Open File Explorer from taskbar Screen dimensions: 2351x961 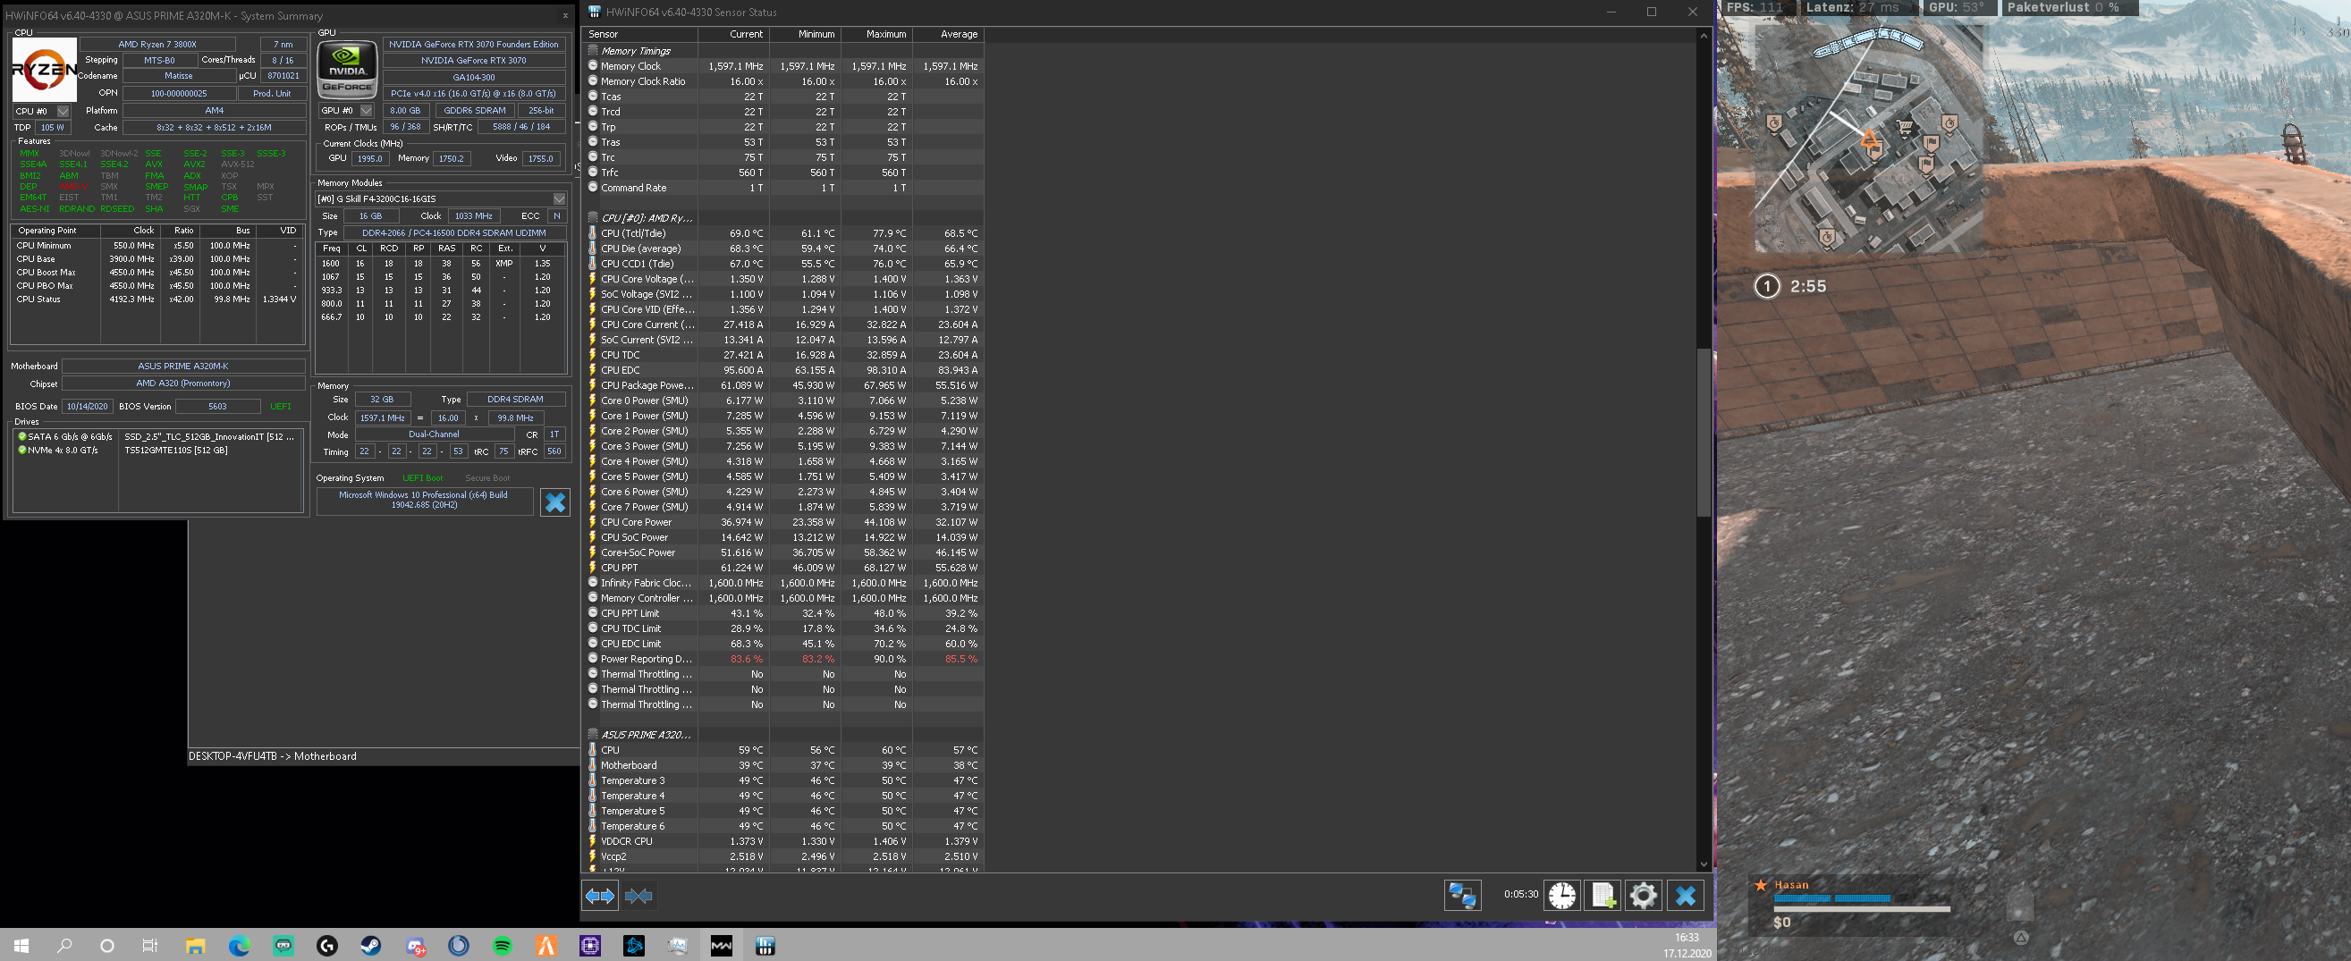coord(195,946)
